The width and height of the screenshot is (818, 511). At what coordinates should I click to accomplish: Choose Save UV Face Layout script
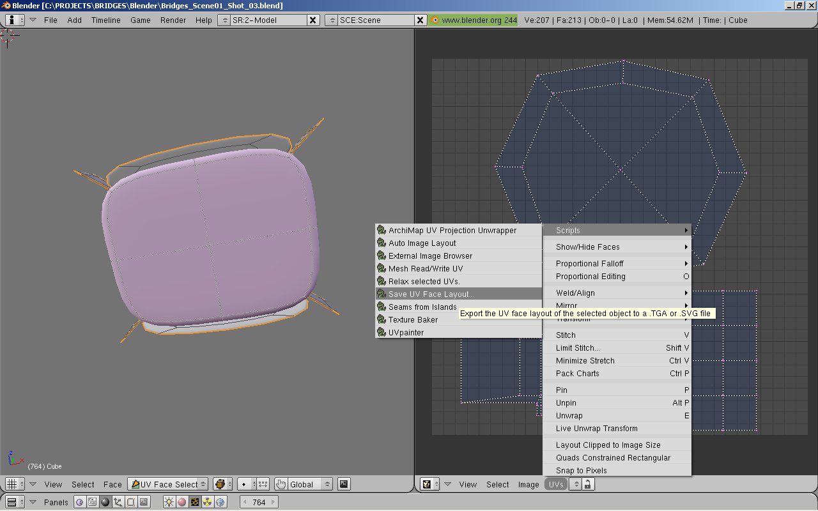431,294
